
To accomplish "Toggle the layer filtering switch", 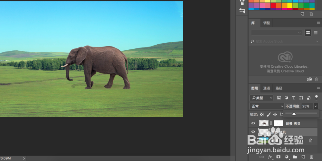I will coord(316,97).
